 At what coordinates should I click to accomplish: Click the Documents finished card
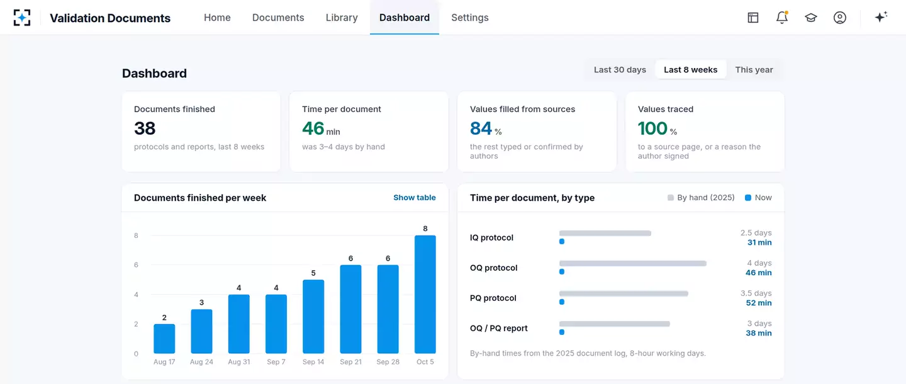201,132
